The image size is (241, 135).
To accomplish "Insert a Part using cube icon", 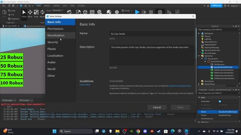I will (x=85, y=12).
